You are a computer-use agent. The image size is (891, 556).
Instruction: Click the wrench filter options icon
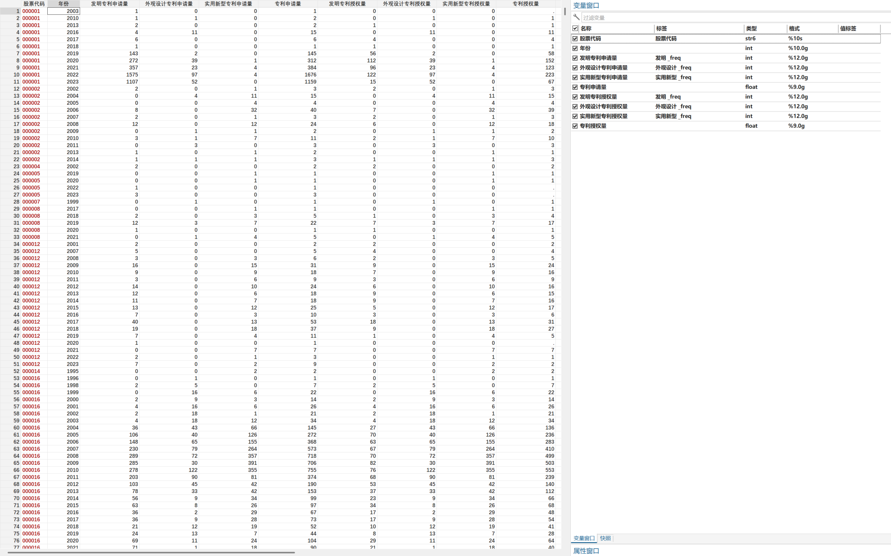click(x=576, y=17)
